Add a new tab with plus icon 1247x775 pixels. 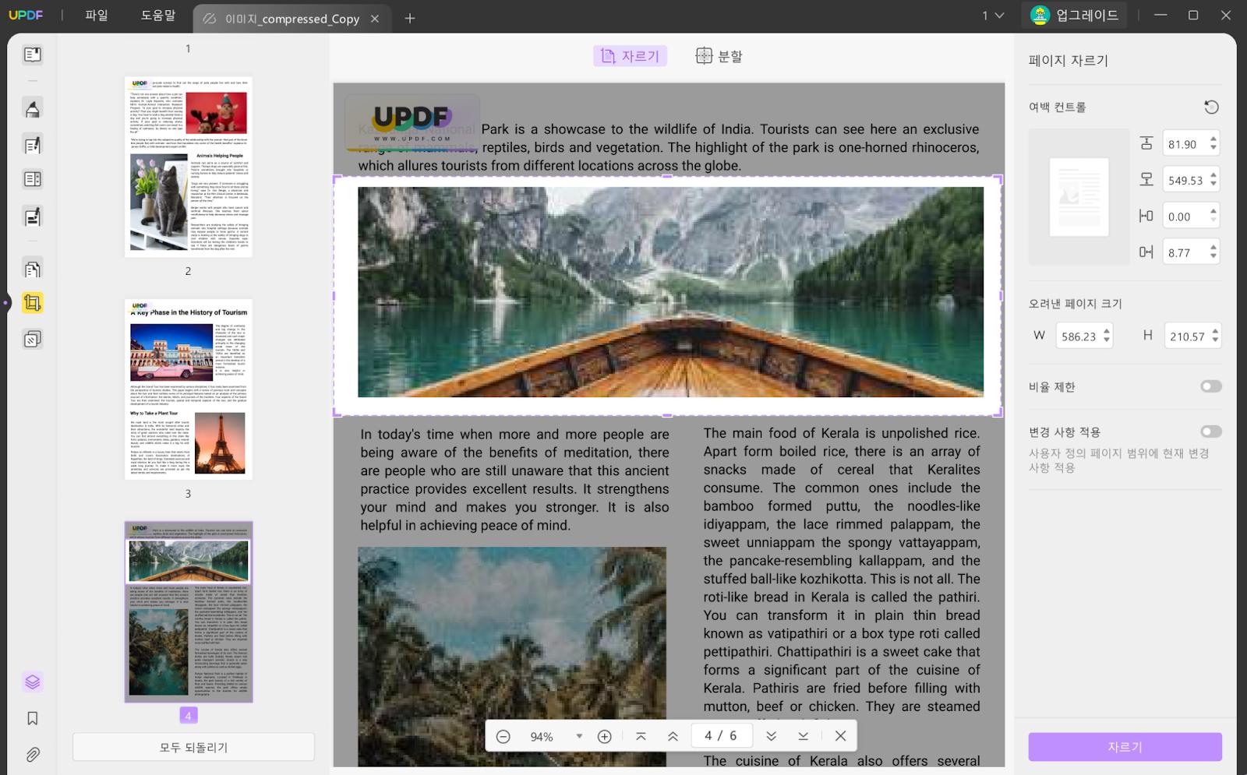[x=410, y=19]
